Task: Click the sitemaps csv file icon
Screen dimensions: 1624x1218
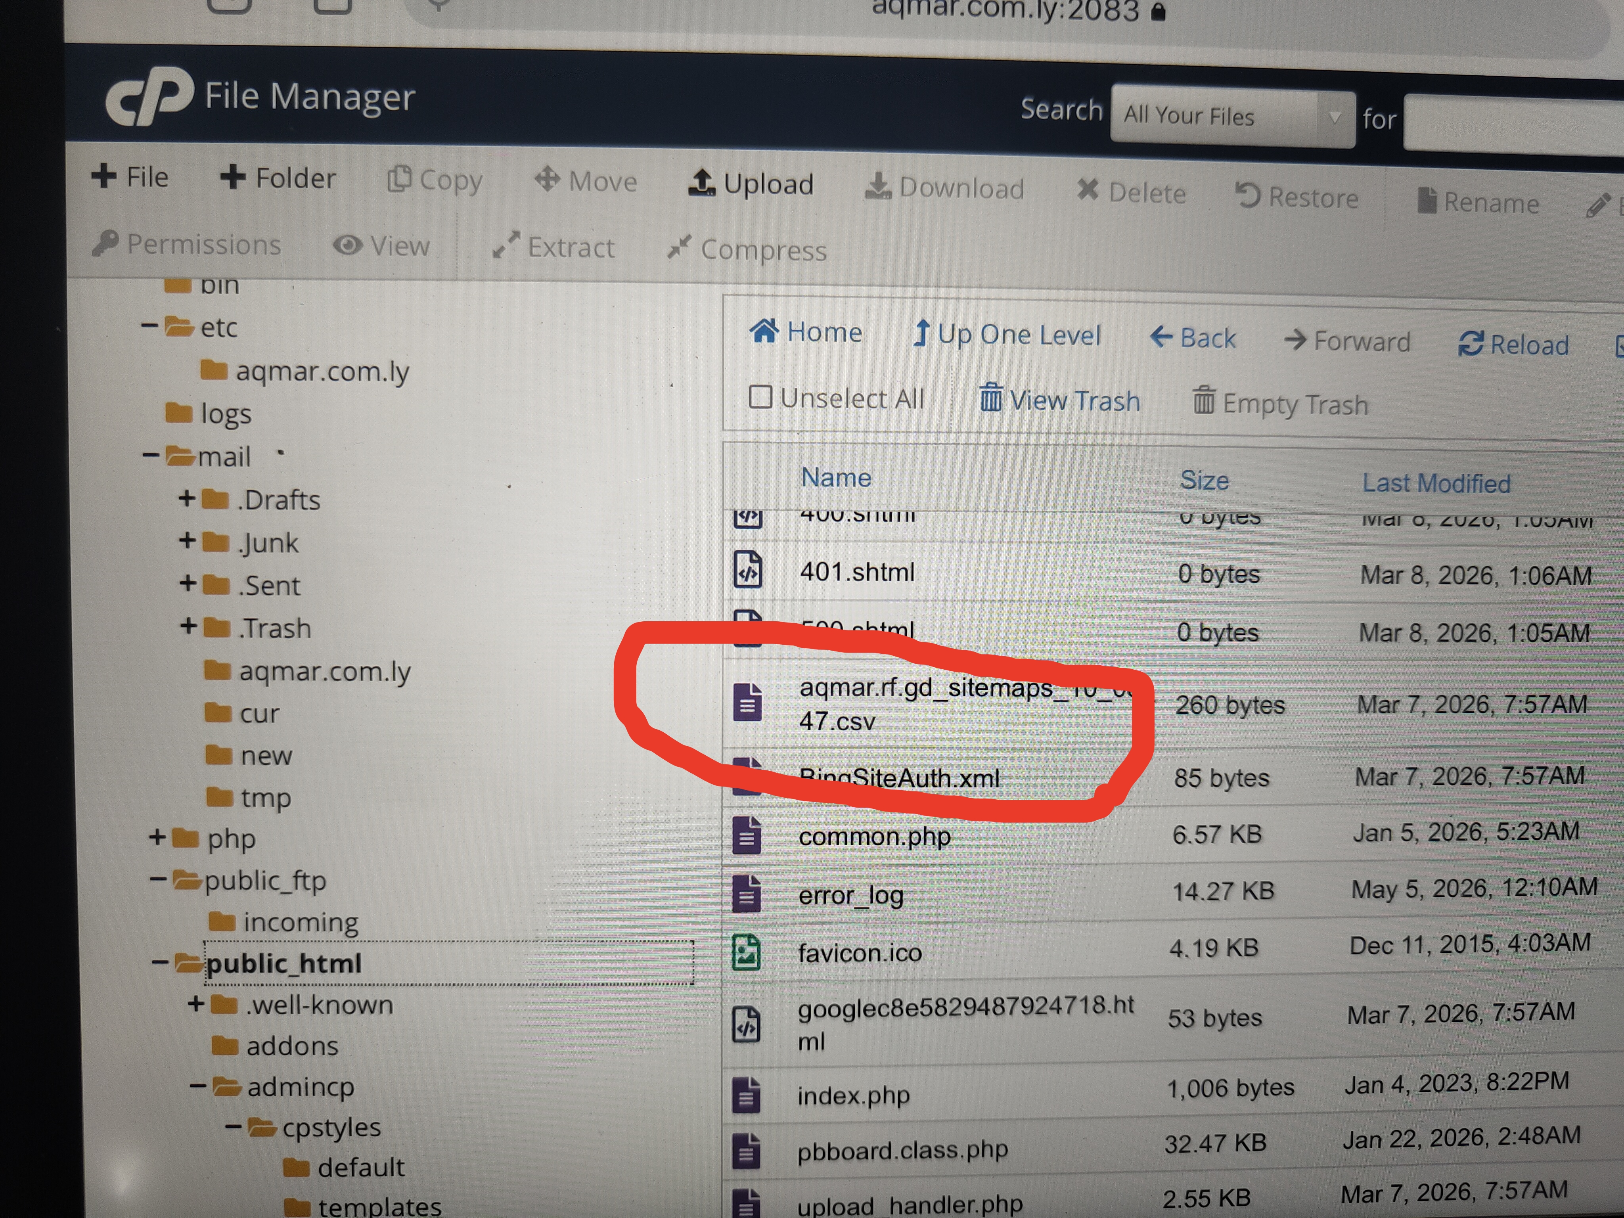Action: click(747, 702)
